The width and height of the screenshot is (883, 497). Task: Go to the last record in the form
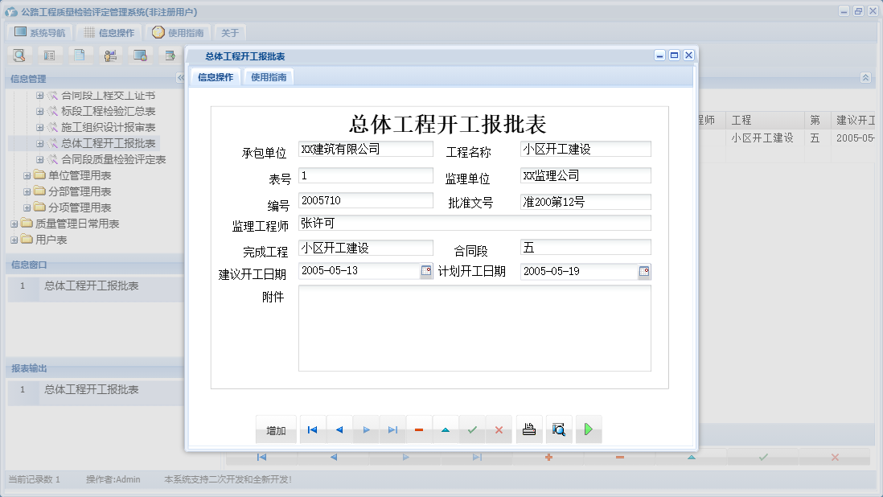point(392,429)
